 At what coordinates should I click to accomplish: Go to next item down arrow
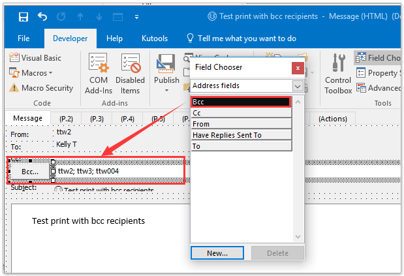[x=99, y=17]
